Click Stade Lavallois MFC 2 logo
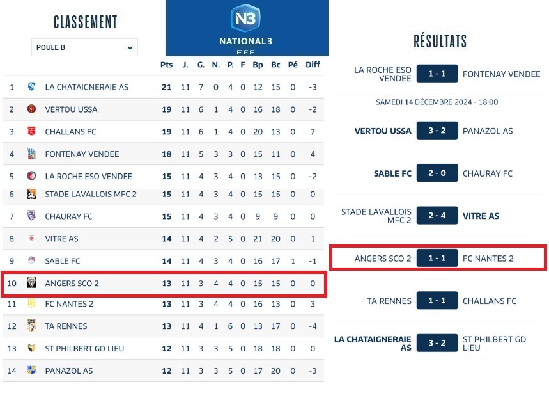The height and width of the screenshot is (400, 549). (x=31, y=194)
